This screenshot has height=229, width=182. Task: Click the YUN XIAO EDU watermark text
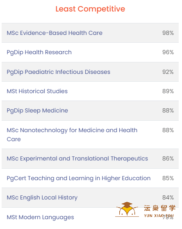tap(159, 216)
